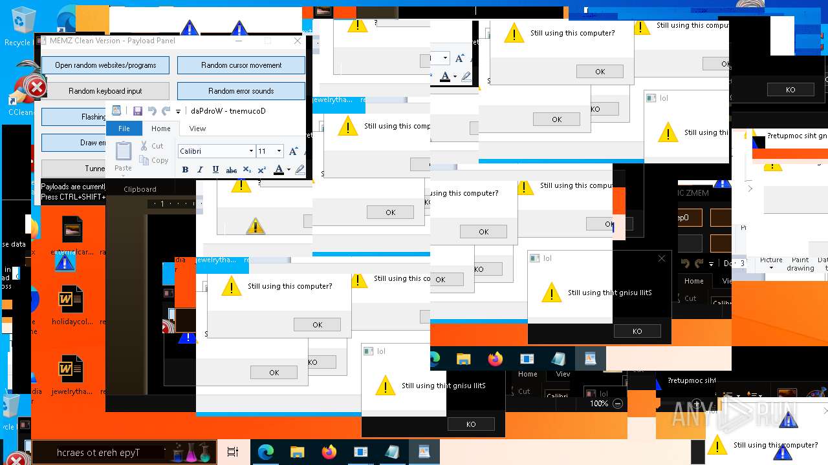Toggle Underline formatting in WordPad
828x465 pixels.
point(215,170)
